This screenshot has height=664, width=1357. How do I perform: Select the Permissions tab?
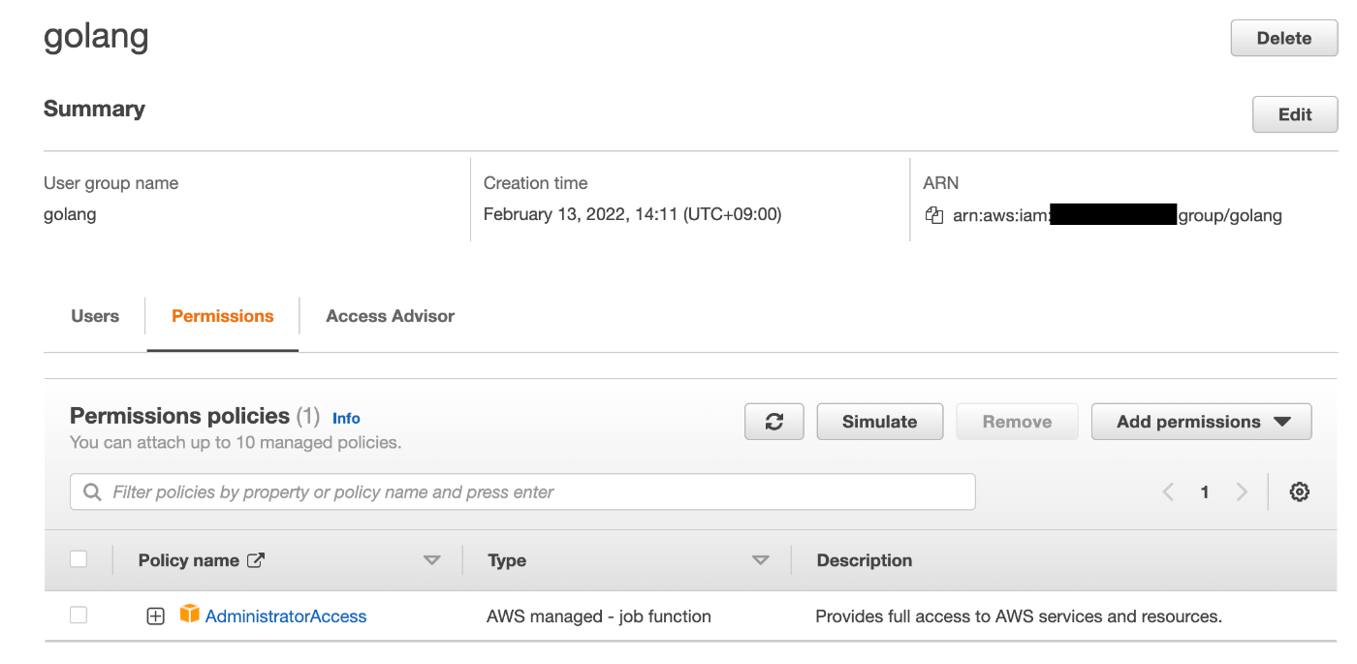(x=223, y=316)
